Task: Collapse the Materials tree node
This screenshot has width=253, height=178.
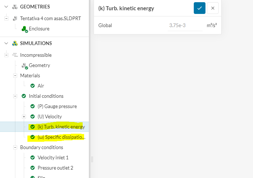Action: 15,75
